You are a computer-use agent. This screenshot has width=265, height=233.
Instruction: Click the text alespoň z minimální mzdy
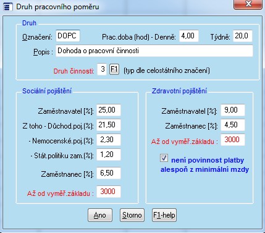click(204, 169)
